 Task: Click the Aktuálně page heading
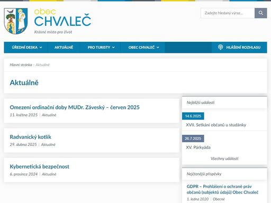(24, 82)
